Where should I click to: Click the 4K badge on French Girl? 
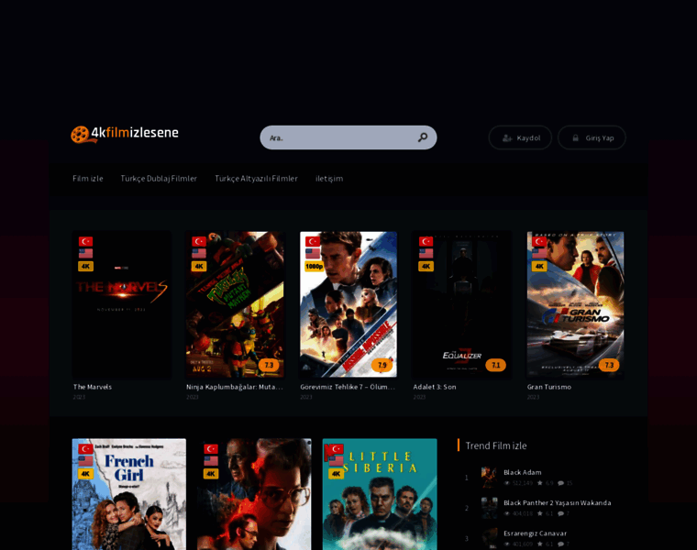tap(86, 474)
